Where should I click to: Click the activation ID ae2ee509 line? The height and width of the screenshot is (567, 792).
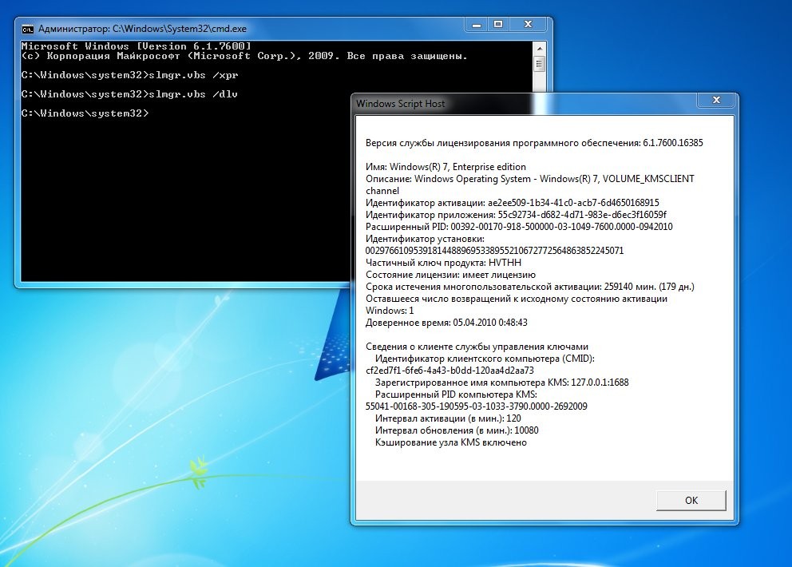[x=513, y=203]
